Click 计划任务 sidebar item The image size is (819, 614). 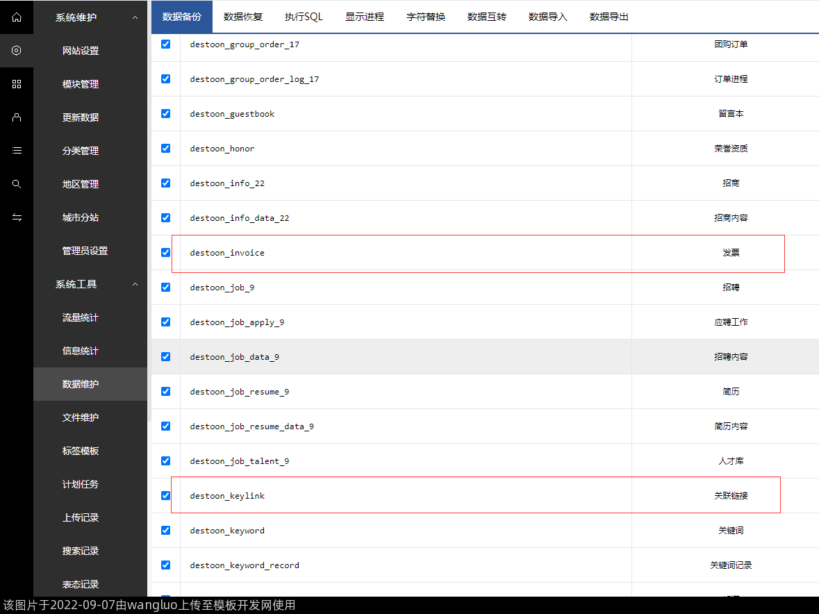[x=81, y=484]
